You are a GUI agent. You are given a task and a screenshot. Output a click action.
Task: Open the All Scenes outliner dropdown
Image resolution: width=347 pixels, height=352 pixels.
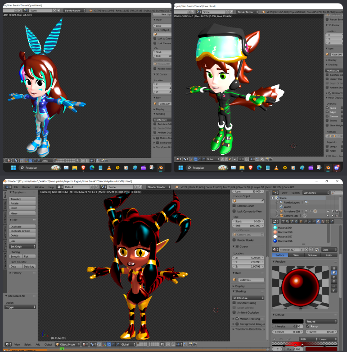click(316, 193)
